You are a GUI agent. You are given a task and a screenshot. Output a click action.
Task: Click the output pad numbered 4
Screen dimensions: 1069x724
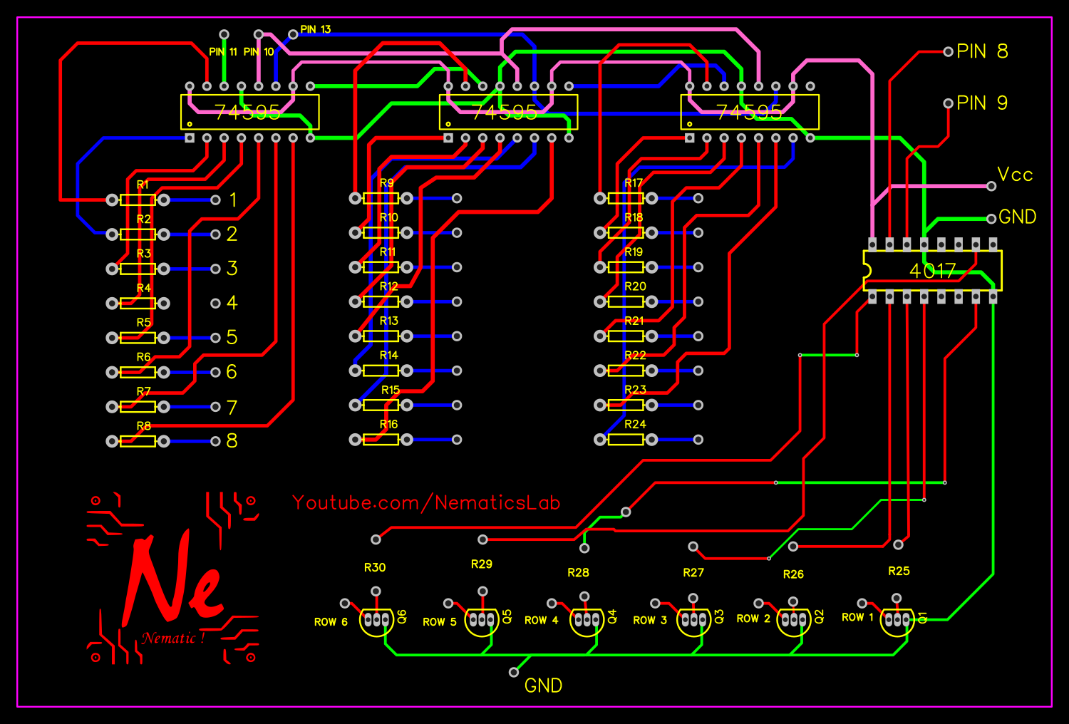(x=216, y=302)
